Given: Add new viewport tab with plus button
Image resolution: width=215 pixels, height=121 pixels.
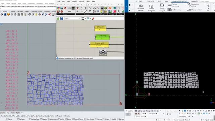Looking at the screenshot, I should pyautogui.click(x=21, y=113).
